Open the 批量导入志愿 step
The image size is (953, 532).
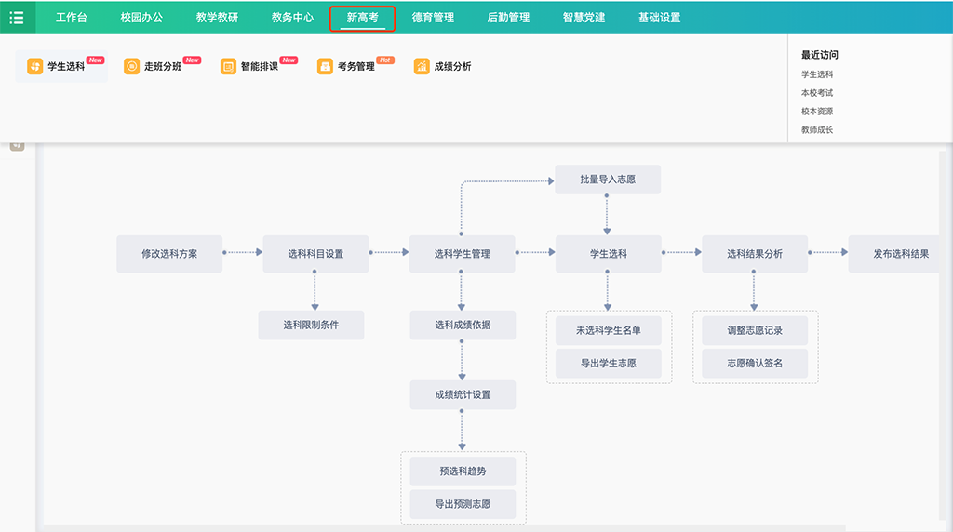pyautogui.click(x=608, y=180)
